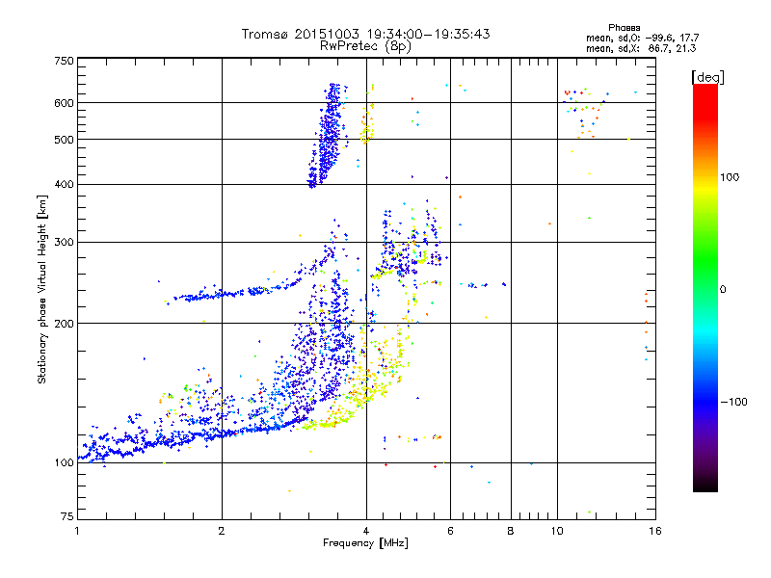The width and height of the screenshot is (771, 578).
Task: Click the 'Frequency [MHz]' x-axis title
Action: click(365, 543)
